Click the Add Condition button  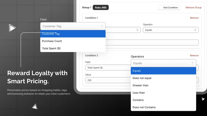point(169,7)
